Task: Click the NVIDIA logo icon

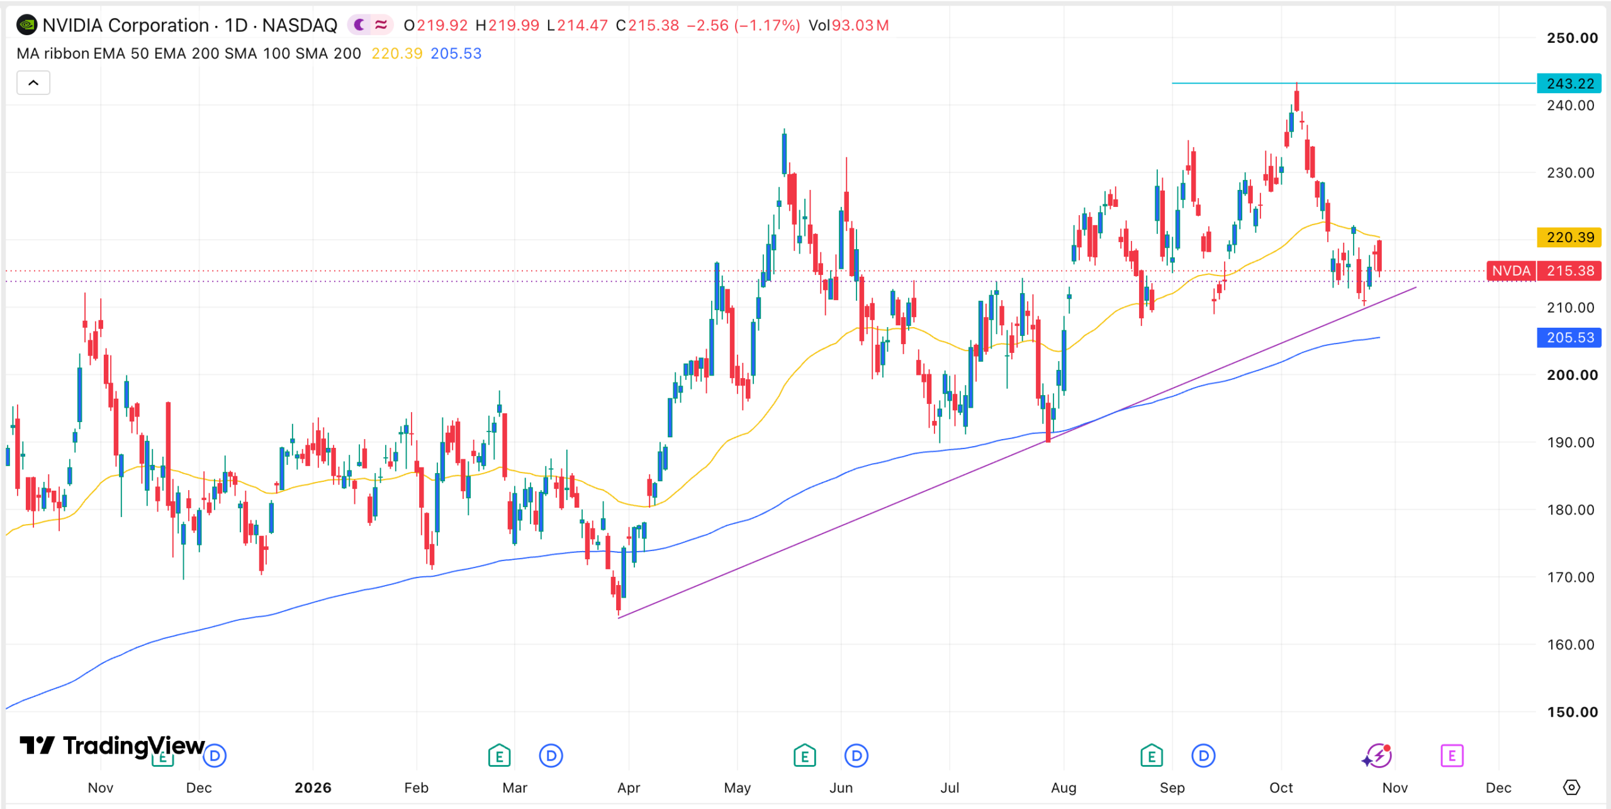Action: pos(26,25)
